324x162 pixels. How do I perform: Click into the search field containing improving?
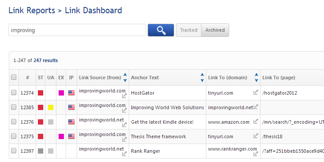point(77,30)
